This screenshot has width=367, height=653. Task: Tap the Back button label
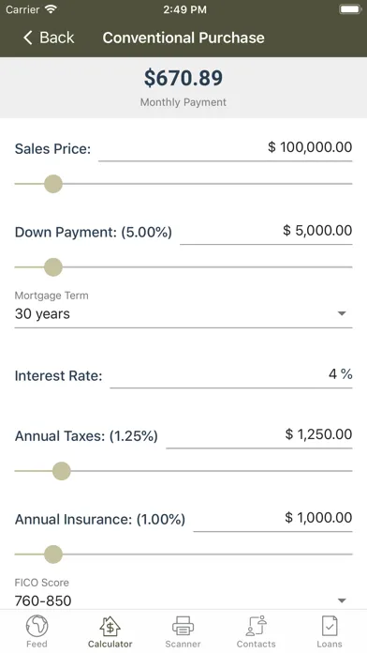tap(57, 38)
